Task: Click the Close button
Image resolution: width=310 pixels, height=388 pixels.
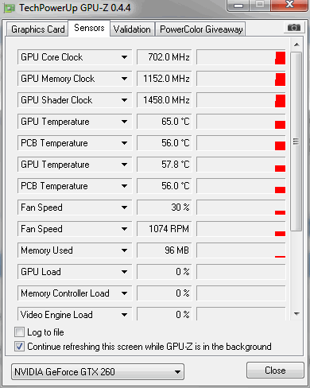Action: [275, 371]
